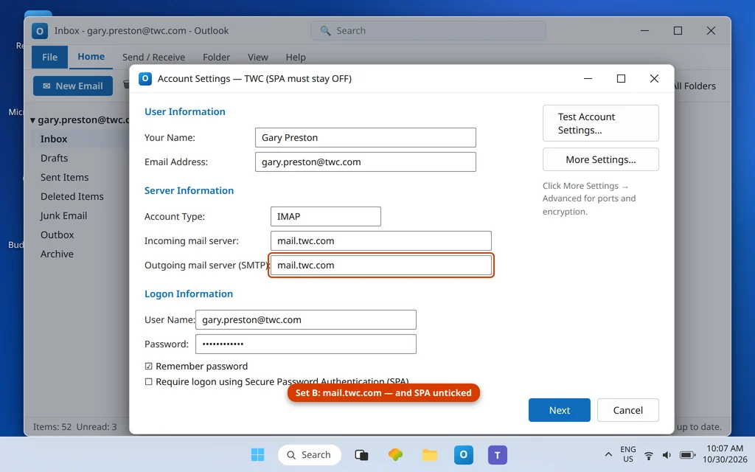The image size is (755, 472).
Task: Show hidden icons with the tray chevron
Action: pos(608,454)
